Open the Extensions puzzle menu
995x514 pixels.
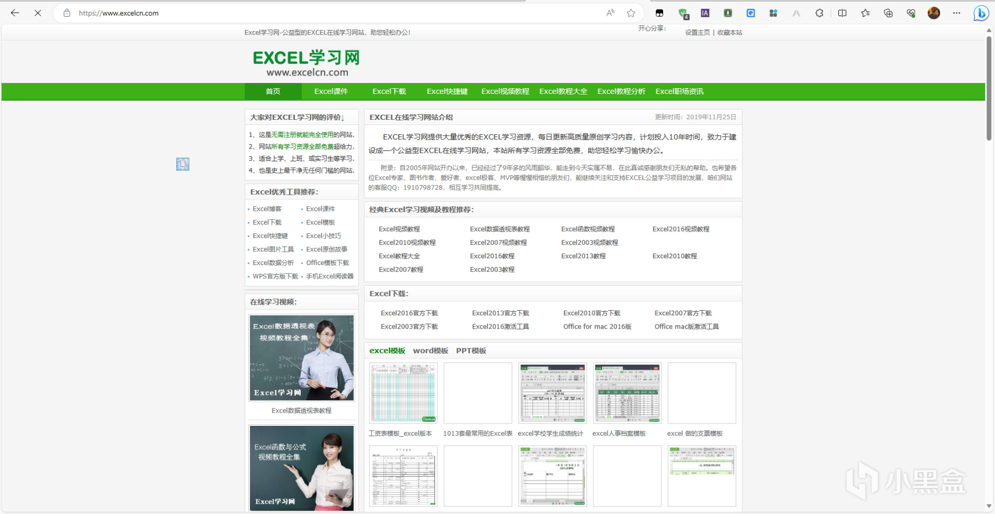coord(819,13)
